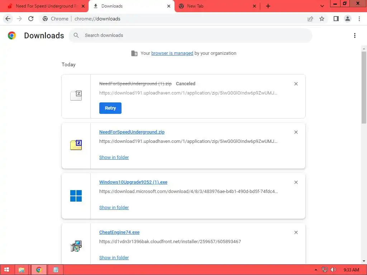Screen dimensions: 367x275
Task: Remove canceled NeedForSpeedUnderground (1).zip from list
Action: (296, 84)
